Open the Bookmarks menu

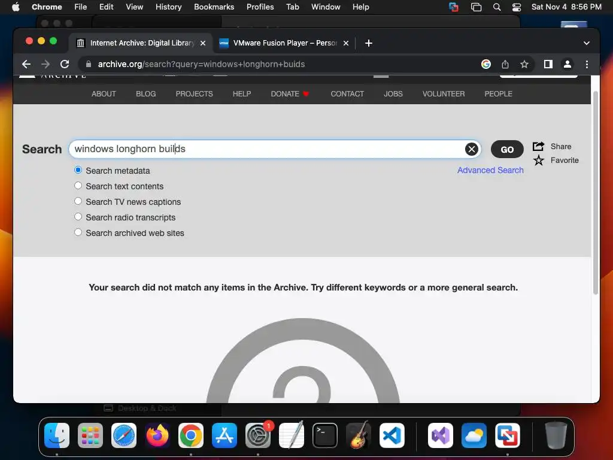click(x=214, y=7)
